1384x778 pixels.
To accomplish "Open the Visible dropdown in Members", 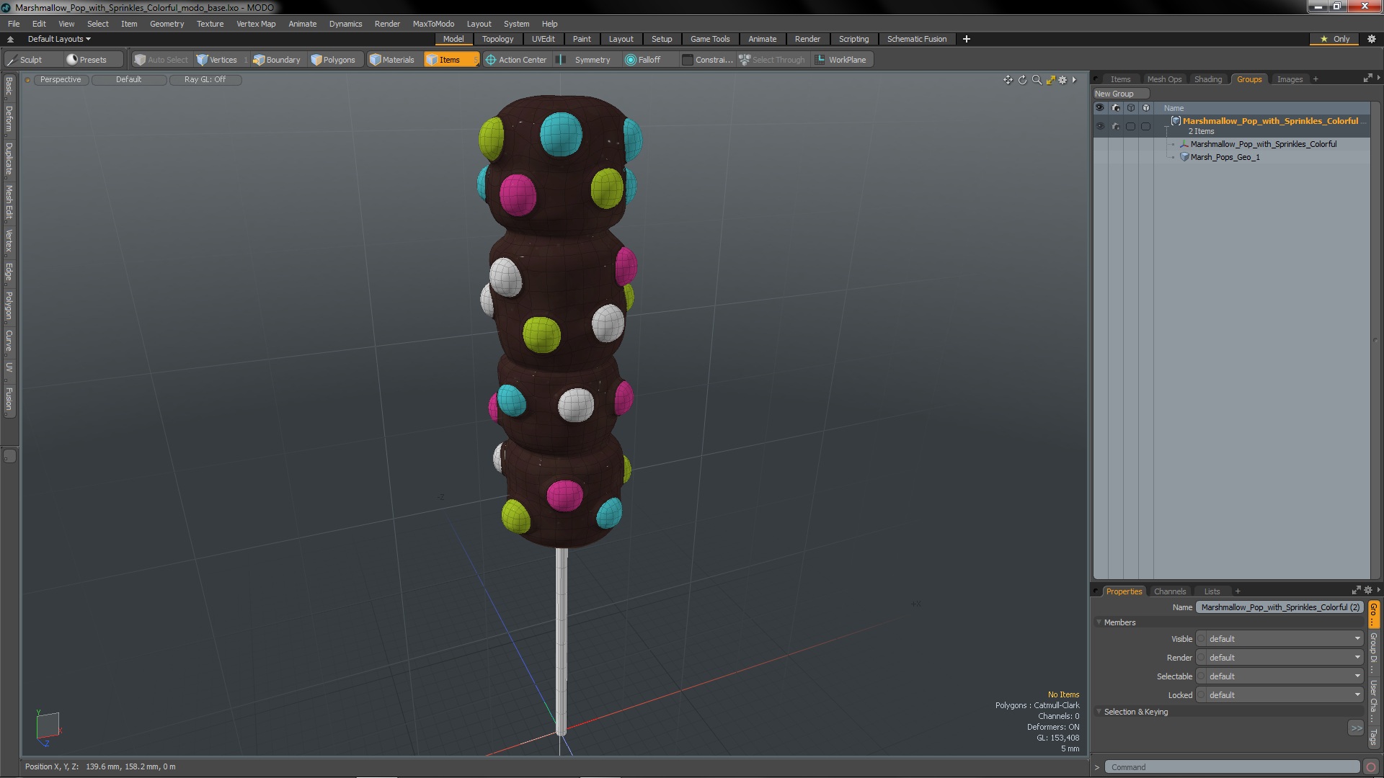I will [1280, 639].
